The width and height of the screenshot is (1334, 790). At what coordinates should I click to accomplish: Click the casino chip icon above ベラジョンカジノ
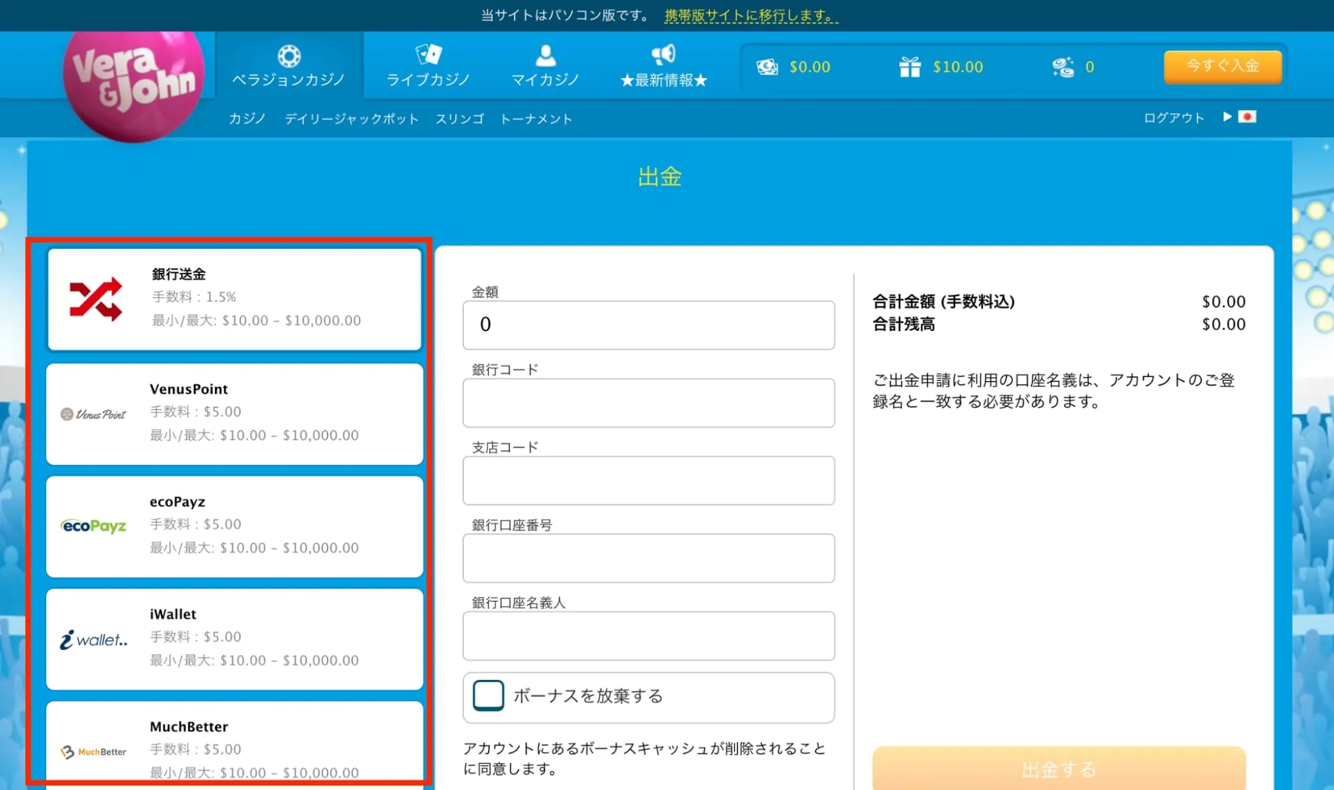click(x=289, y=56)
